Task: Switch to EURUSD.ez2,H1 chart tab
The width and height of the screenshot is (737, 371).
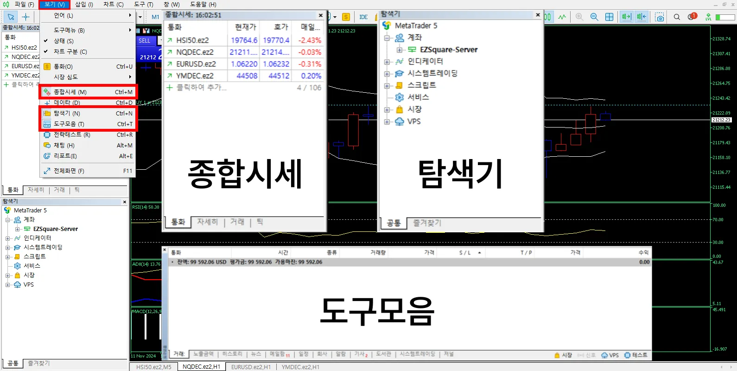Action: point(251,367)
